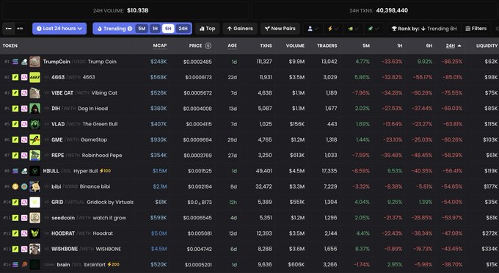499x273 pixels.
Task: Sort by the 1H column header
Action: coord(400,45)
